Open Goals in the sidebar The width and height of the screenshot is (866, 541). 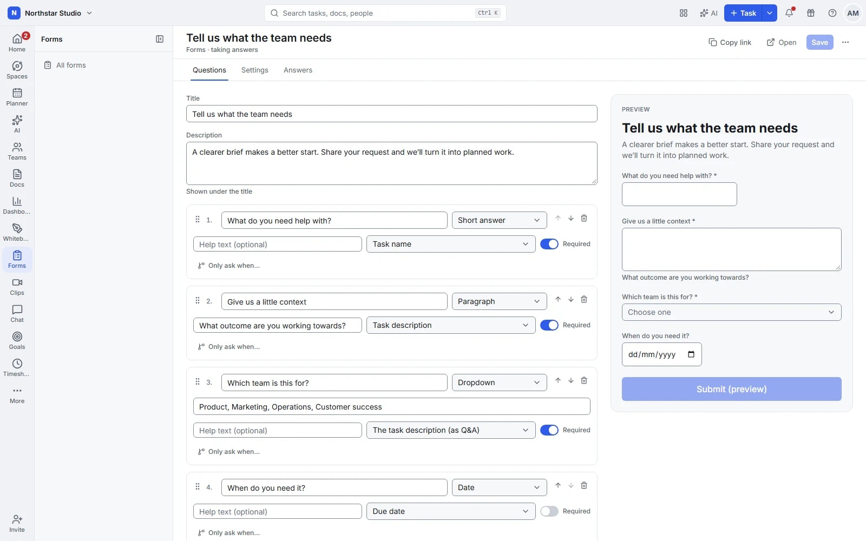17,340
